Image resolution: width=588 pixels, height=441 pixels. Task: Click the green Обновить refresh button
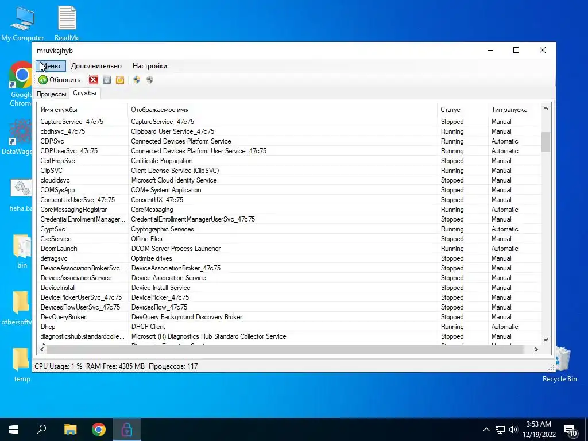[x=59, y=80]
